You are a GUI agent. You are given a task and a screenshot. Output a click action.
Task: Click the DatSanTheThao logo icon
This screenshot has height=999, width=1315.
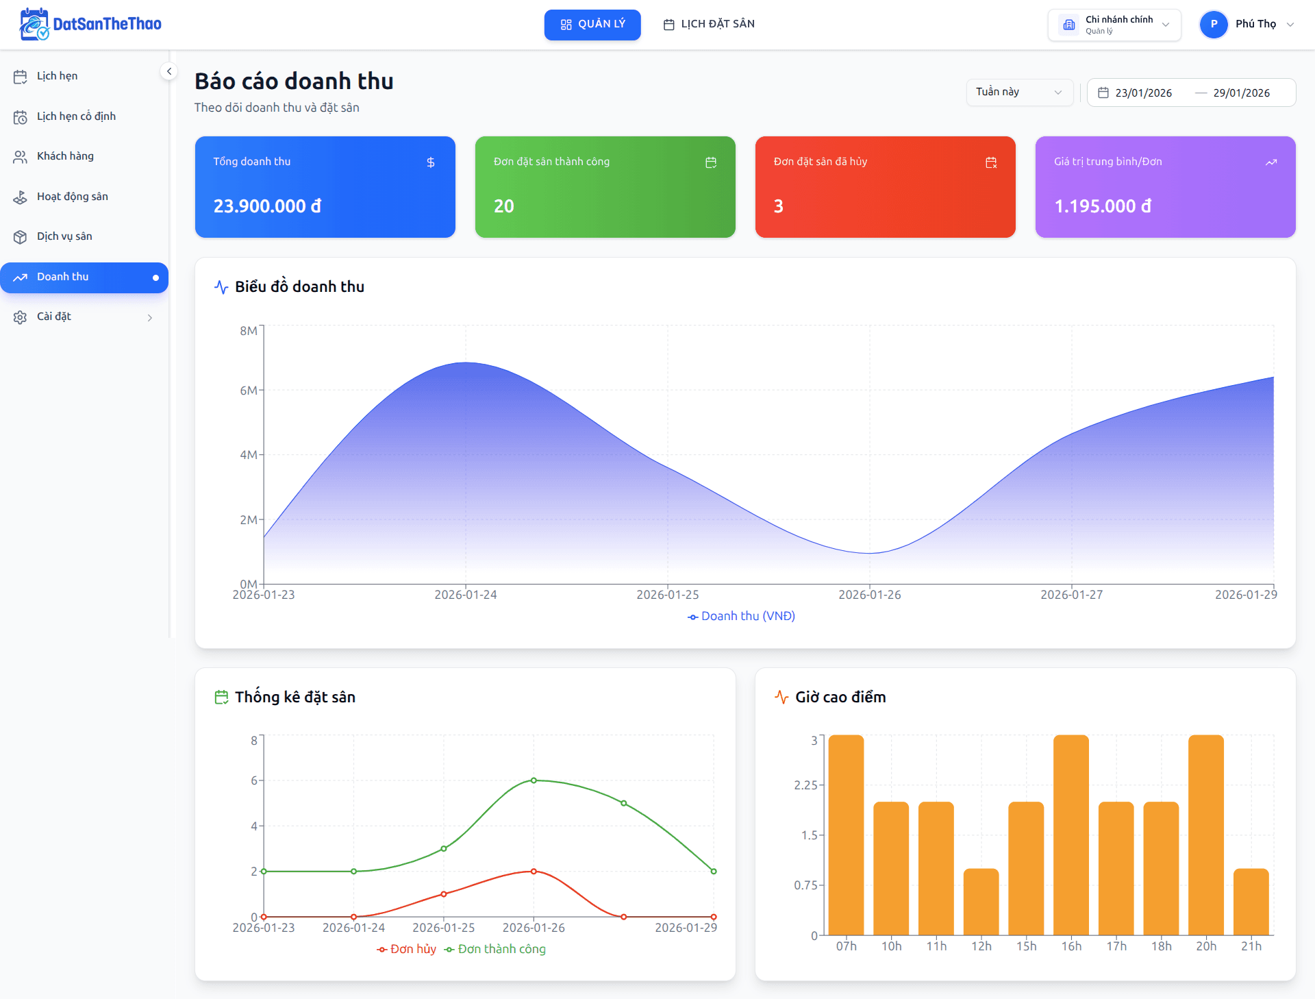point(34,24)
